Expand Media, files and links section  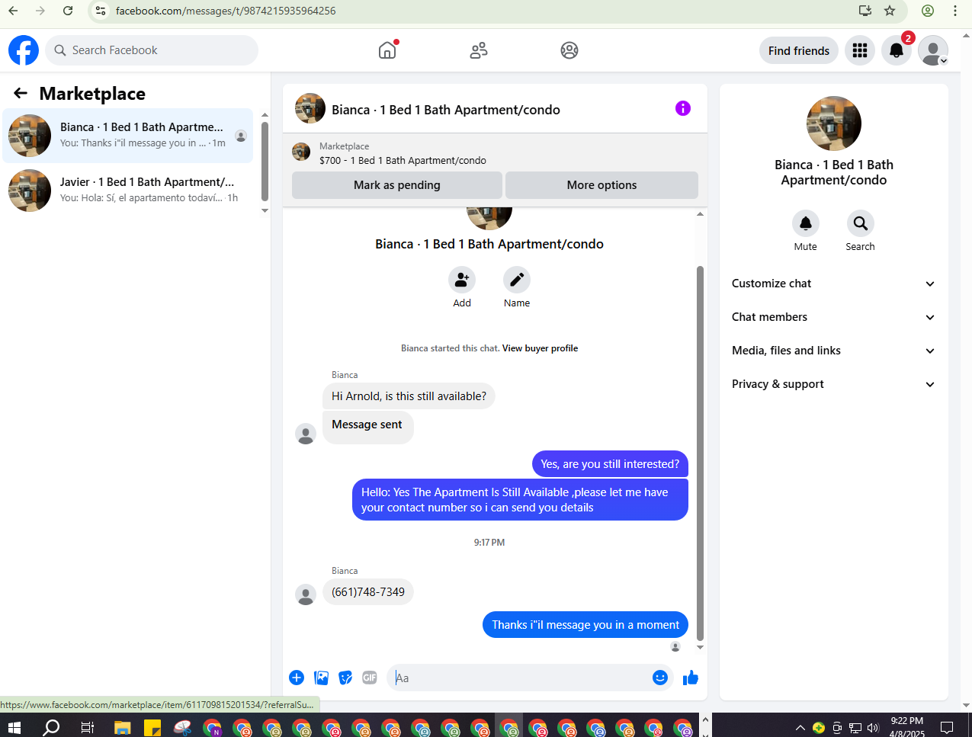click(834, 351)
